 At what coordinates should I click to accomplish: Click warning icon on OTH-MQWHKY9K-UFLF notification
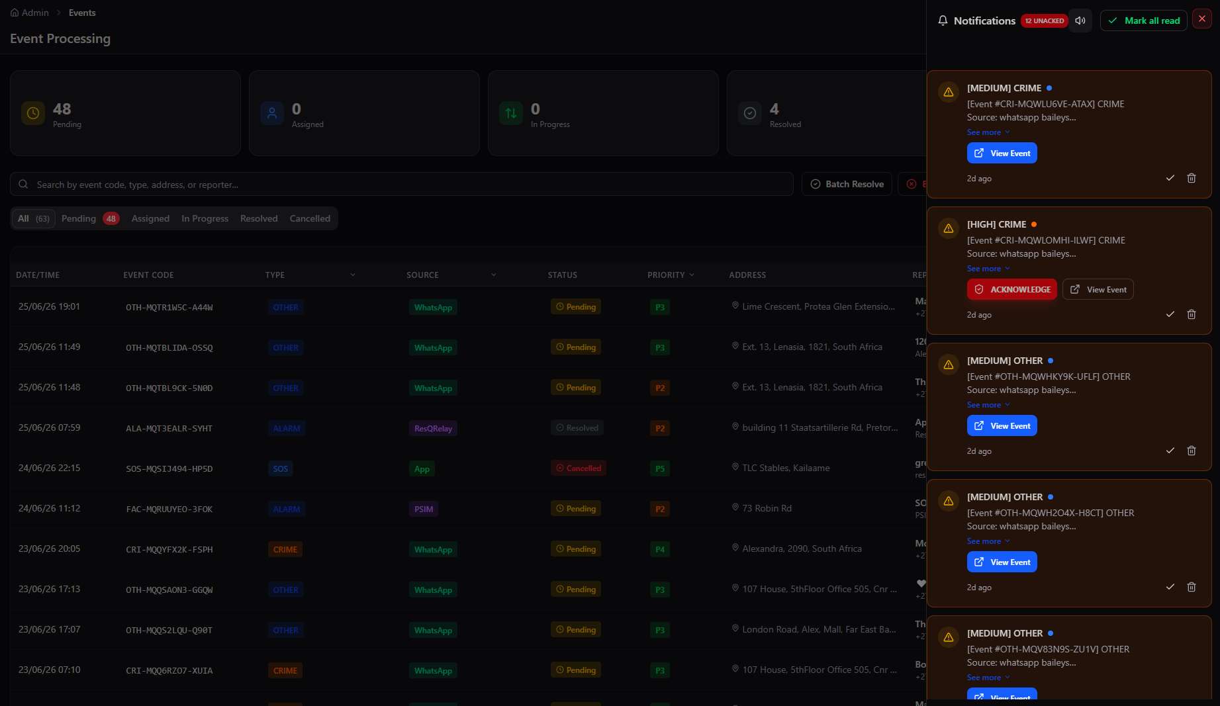click(949, 365)
